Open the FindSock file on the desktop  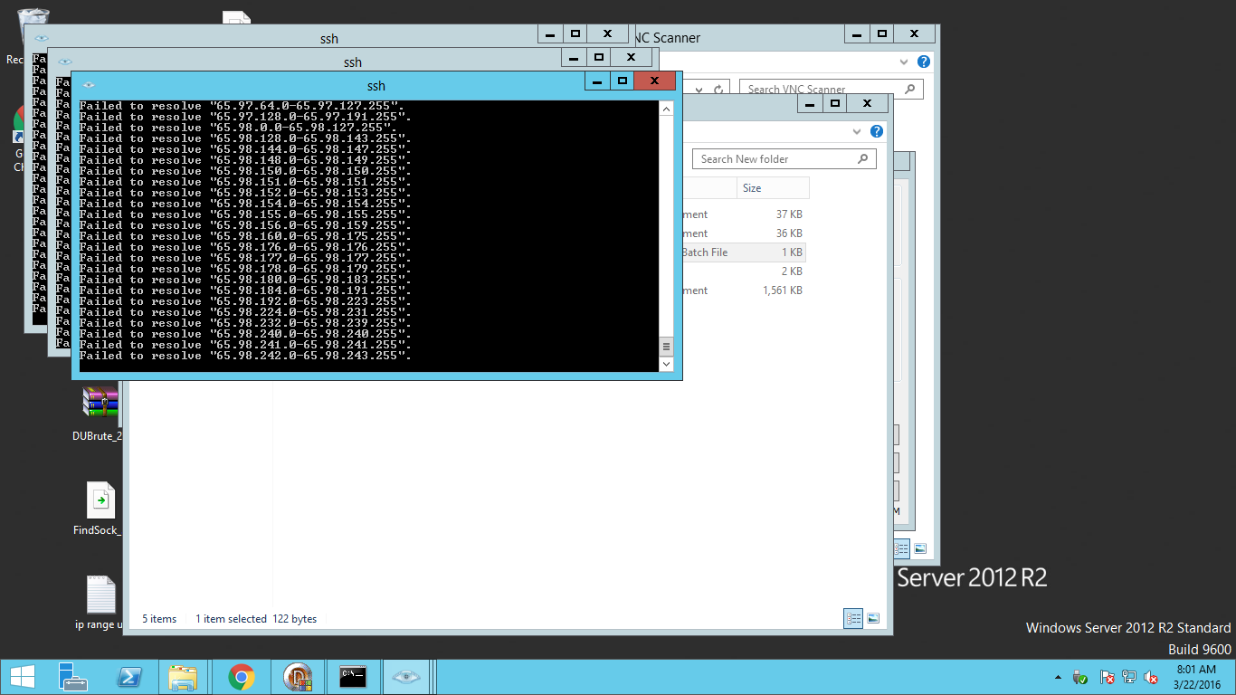[x=100, y=500]
